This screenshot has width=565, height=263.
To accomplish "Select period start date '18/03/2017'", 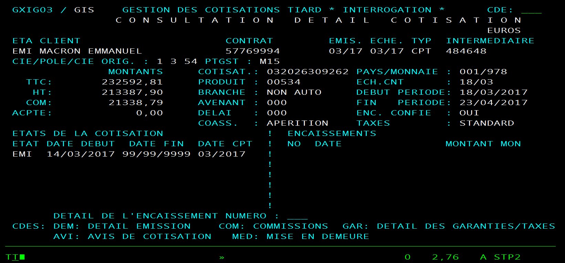I will pos(493,92).
